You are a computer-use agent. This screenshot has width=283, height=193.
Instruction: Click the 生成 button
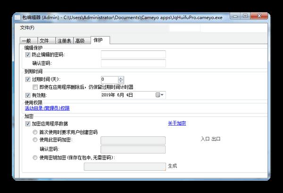point(173,166)
